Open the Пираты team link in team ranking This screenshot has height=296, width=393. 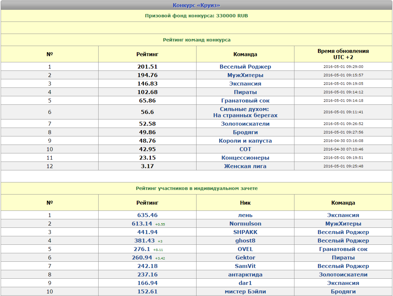pyautogui.click(x=245, y=92)
